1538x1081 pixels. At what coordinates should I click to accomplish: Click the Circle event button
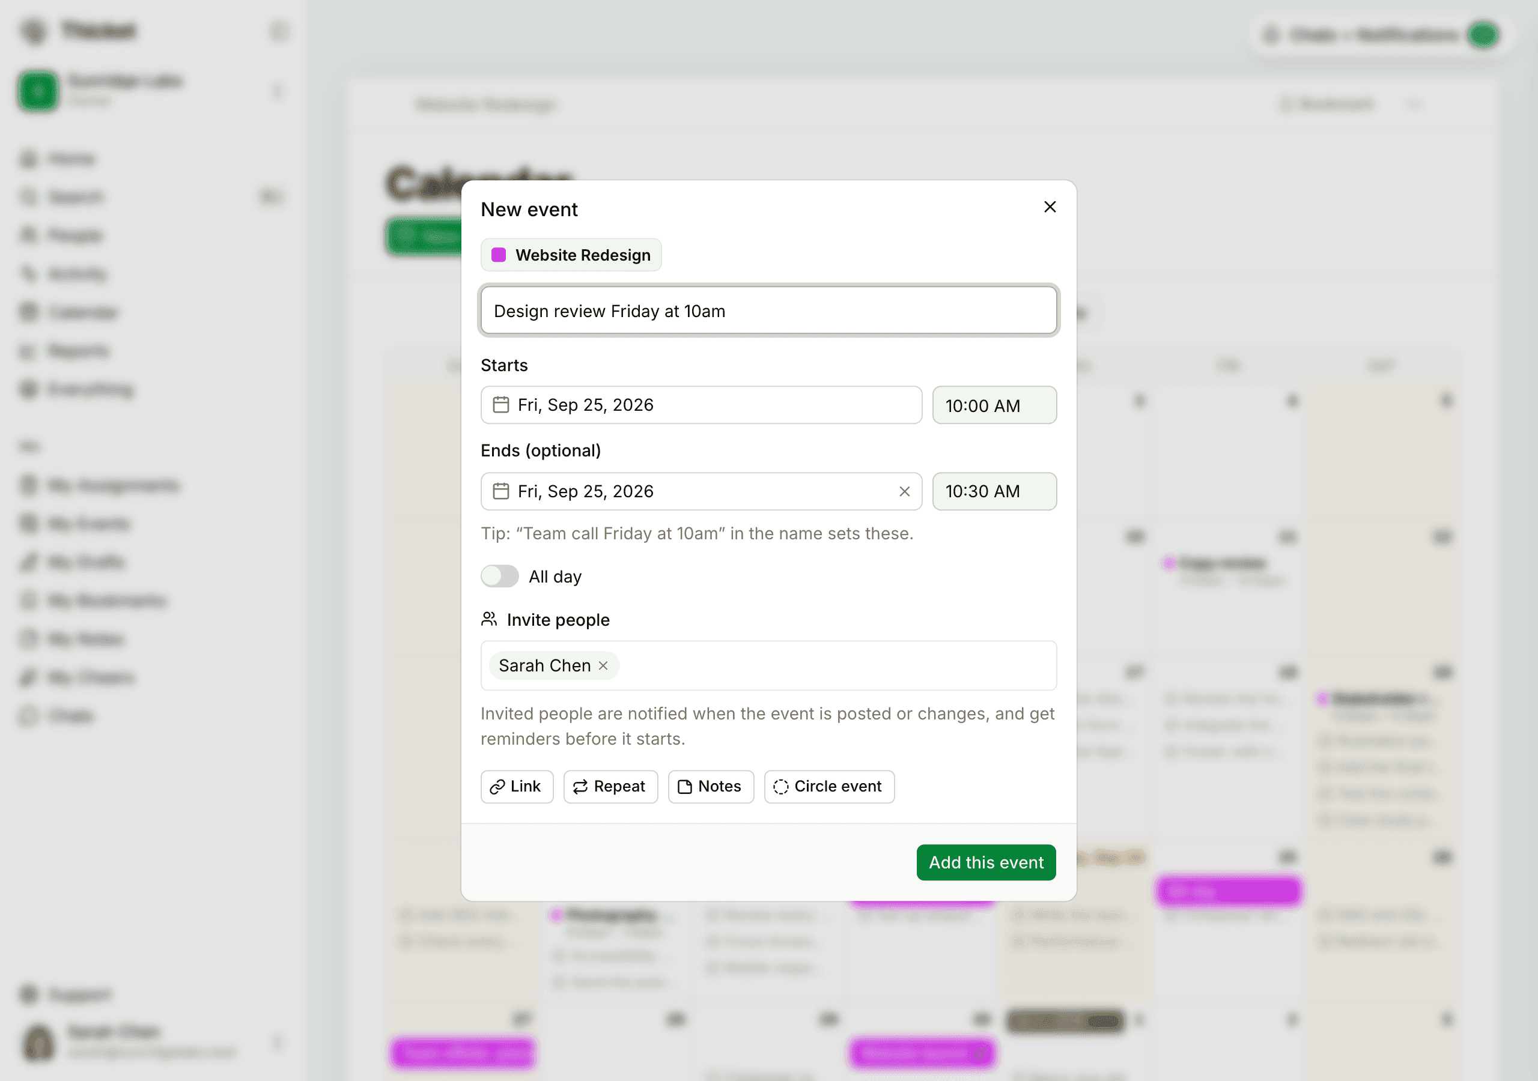pos(828,786)
